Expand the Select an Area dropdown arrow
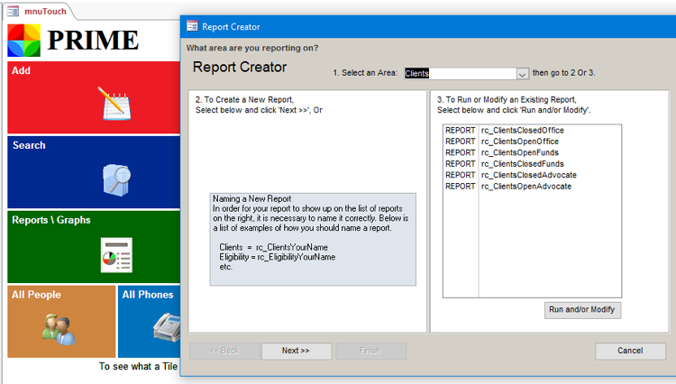Screen dimensions: 676x384 click(522, 74)
